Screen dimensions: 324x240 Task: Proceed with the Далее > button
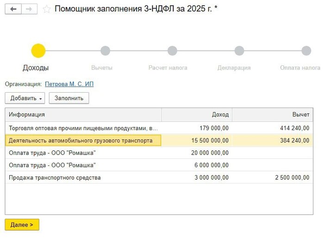[22, 225]
